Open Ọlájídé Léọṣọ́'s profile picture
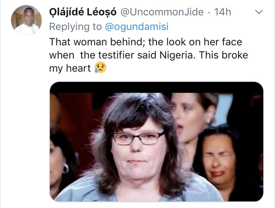 click(x=26, y=20)
